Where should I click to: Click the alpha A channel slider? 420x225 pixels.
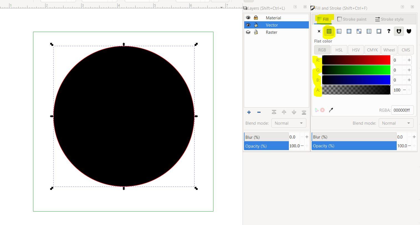pos(356,90)
